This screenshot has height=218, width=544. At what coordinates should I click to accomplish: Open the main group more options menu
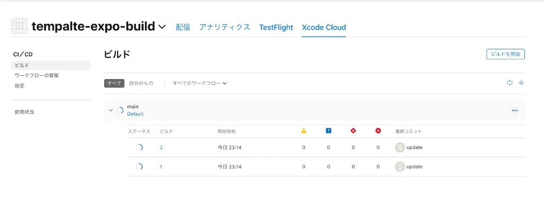tap(515, 110)
